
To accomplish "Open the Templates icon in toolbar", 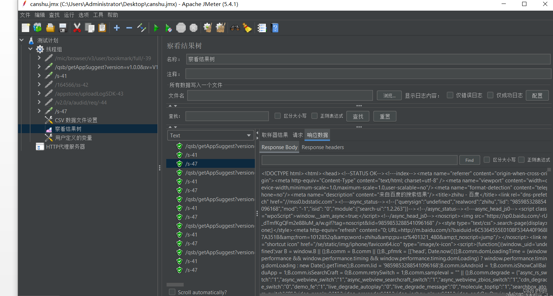I will pos(38,28).
